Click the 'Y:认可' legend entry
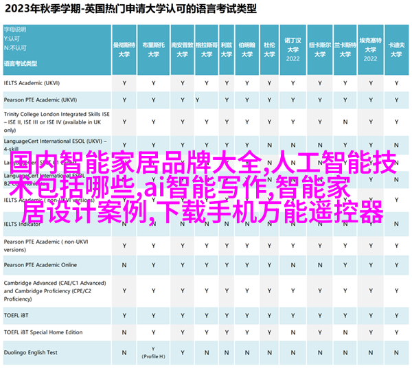The width and height of the screenshot is (412, 368). pyautogui.click(x=12, y=39)
